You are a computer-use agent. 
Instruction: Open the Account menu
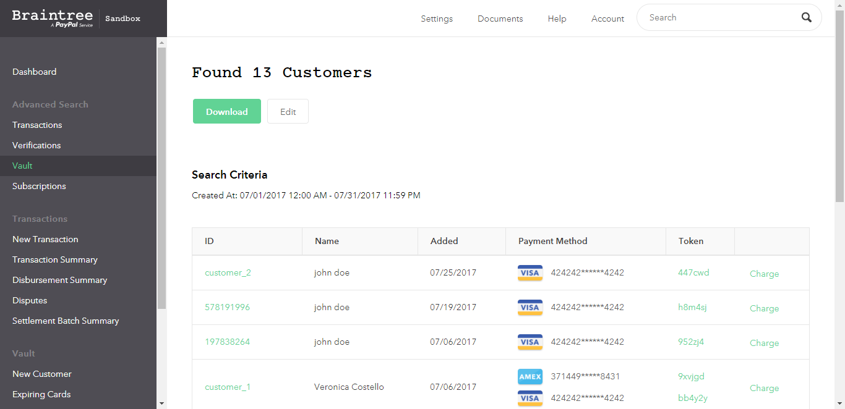pos(607,19)
